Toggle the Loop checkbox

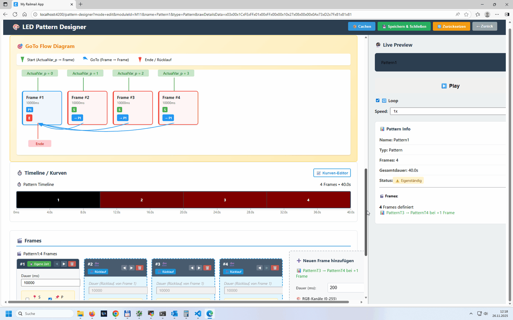(378, 100)
